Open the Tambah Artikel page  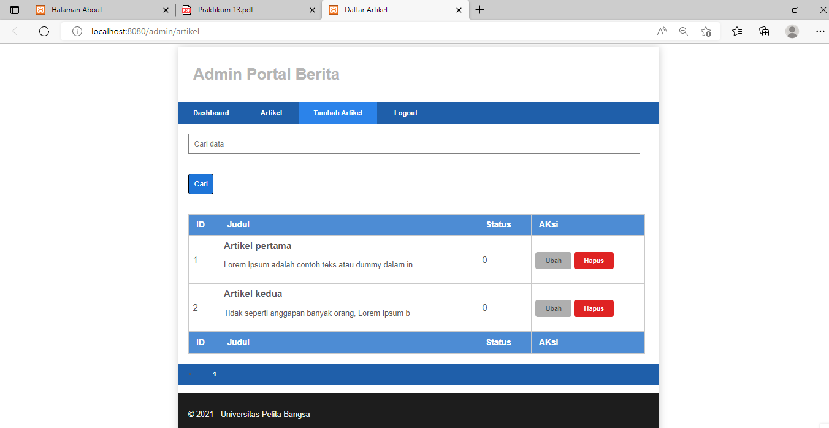pos(337,113)
